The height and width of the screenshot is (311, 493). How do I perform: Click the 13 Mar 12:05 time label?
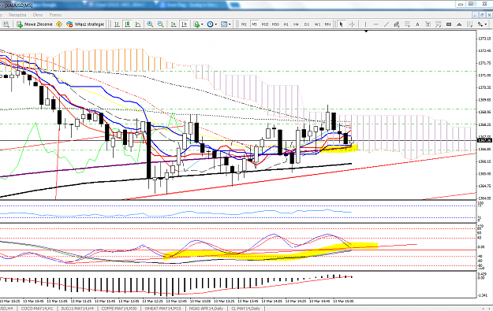point(129,301)
